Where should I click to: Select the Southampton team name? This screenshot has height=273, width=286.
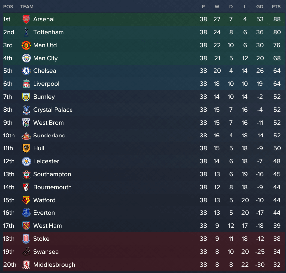pyautogui.click(x=52, y=174)
